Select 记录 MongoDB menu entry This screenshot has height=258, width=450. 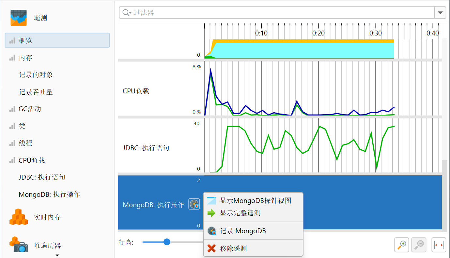(x=253, y=231)
